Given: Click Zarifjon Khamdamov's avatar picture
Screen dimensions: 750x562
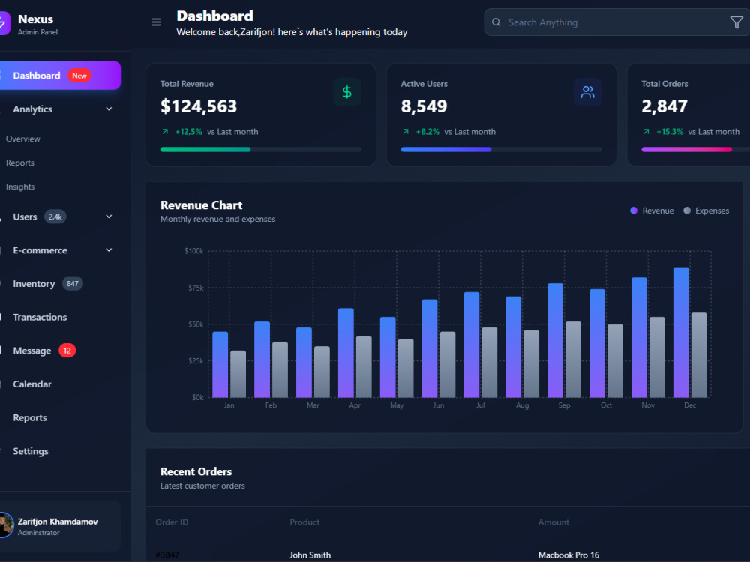Looking at the screenshot, I should point(6,525).
